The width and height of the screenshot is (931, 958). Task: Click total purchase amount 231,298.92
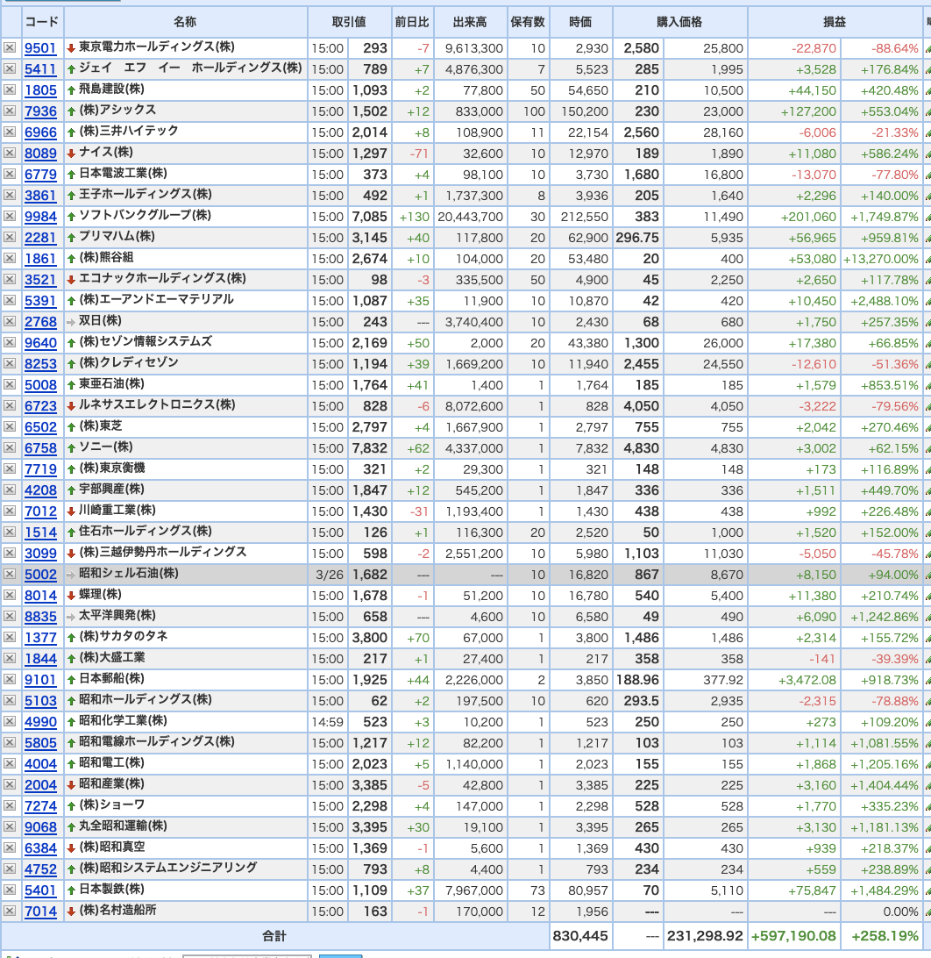705,936
